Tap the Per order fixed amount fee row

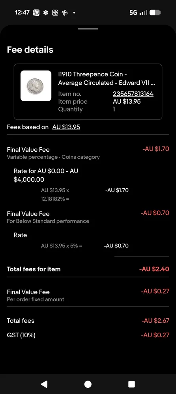(88, 295)
